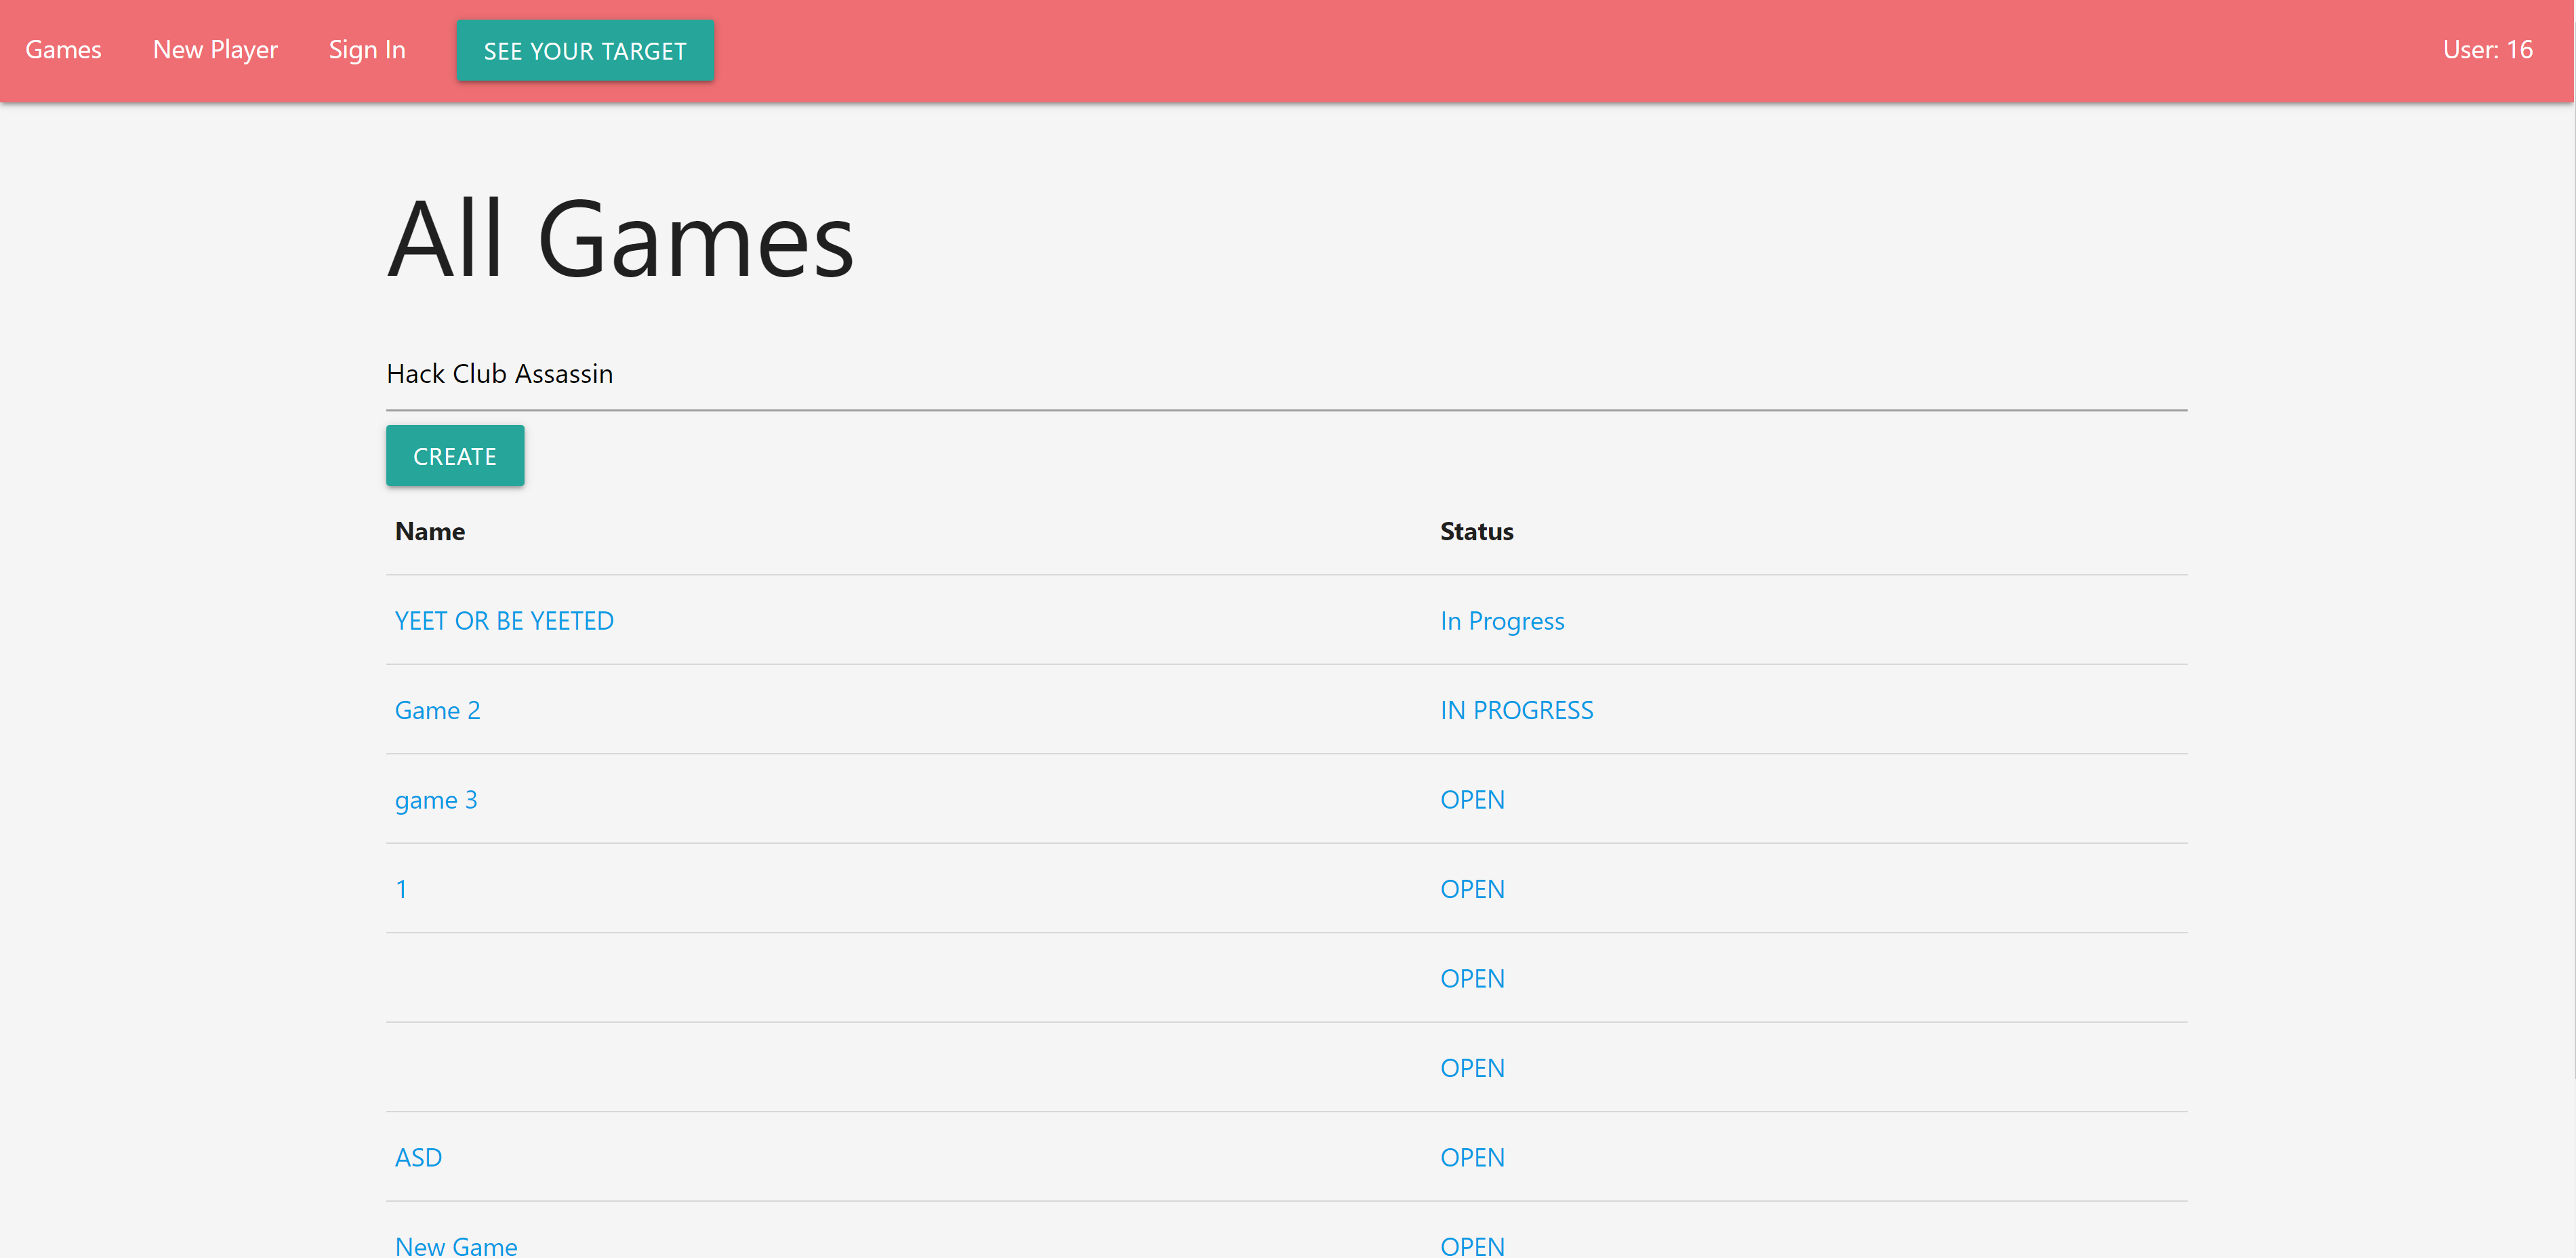Click In Progress status of YEET game
This screenshot has height=1258, width=2576.
1501,621
